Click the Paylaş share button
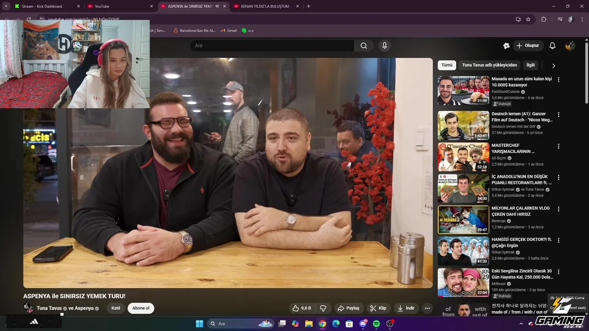 coord(348,308)
